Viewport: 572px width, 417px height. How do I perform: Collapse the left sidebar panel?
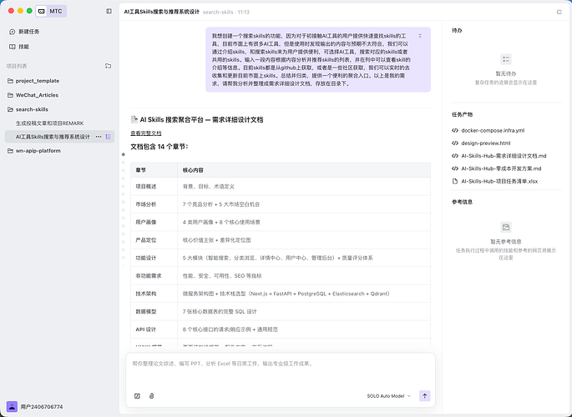point(109,12)
